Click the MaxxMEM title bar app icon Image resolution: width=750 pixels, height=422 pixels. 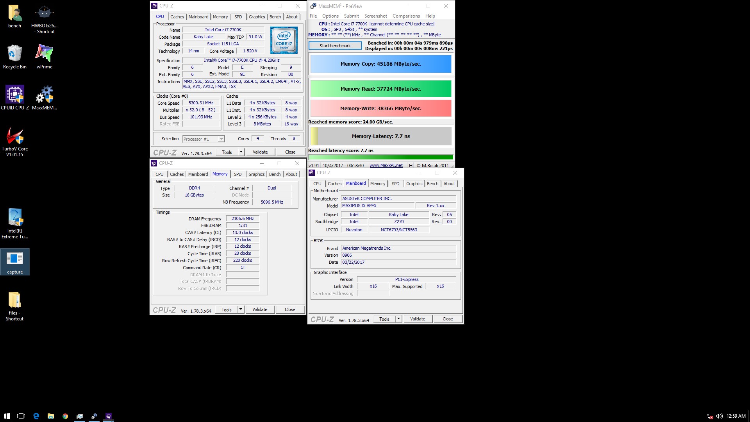click(313, 6)
